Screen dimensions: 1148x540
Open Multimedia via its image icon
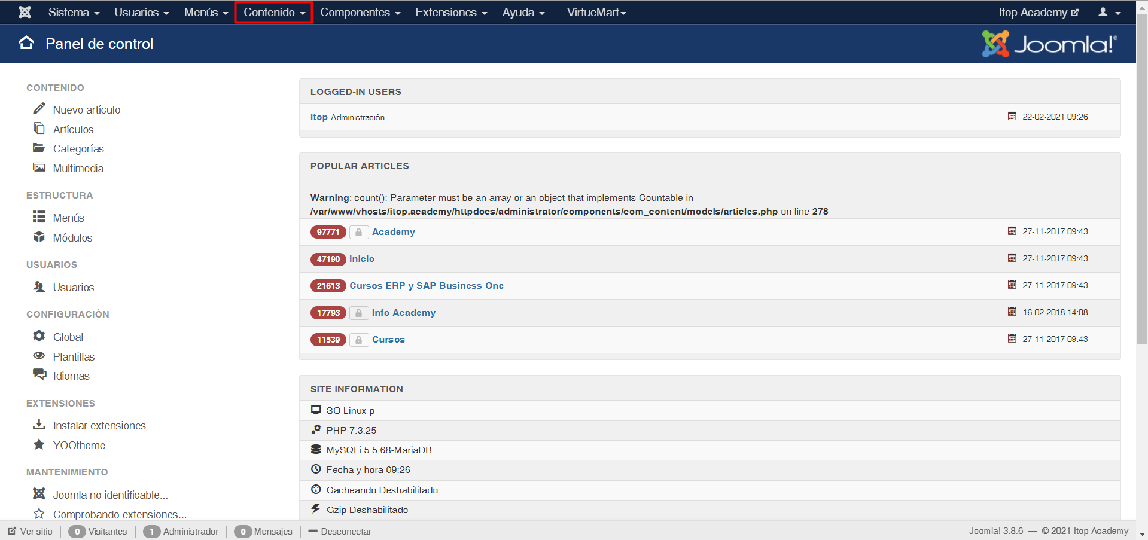click(x=39, y=167)
